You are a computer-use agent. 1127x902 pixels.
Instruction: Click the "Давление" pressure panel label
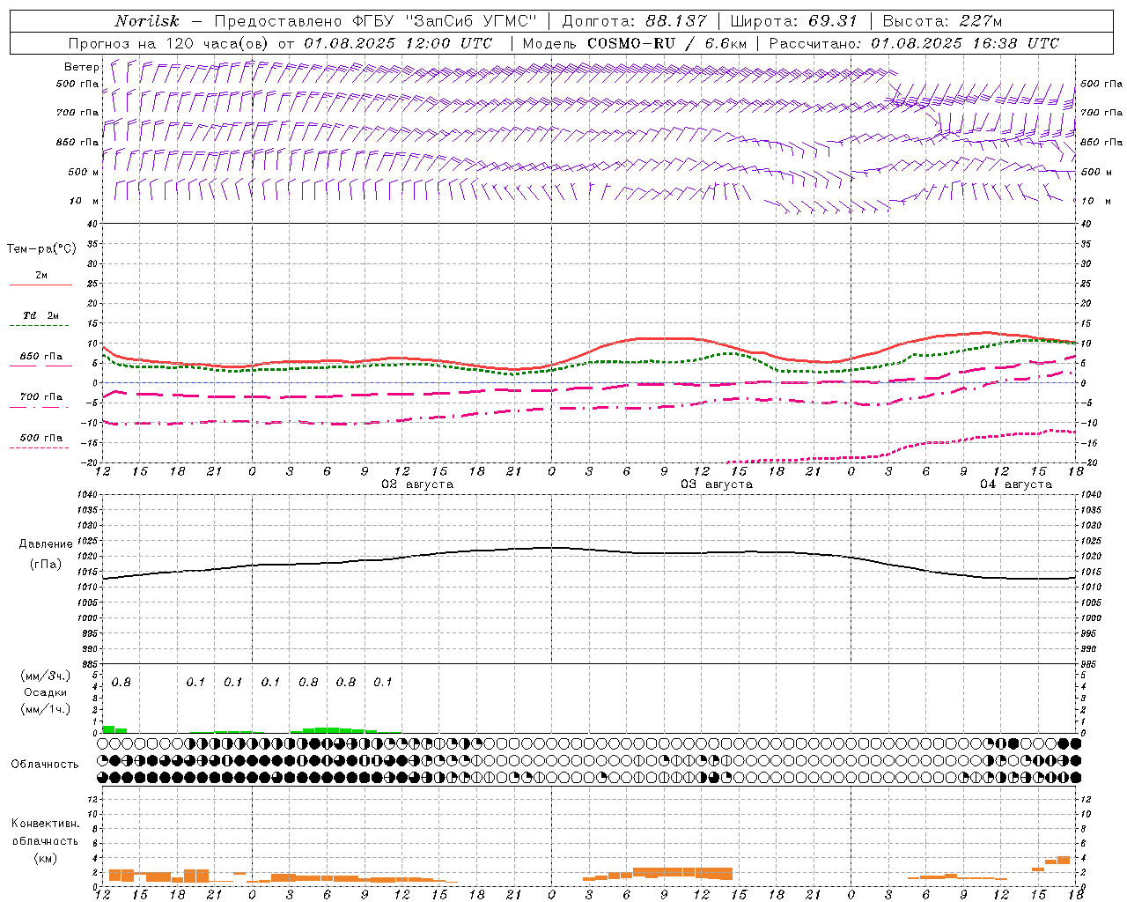(x=46, y=544)
